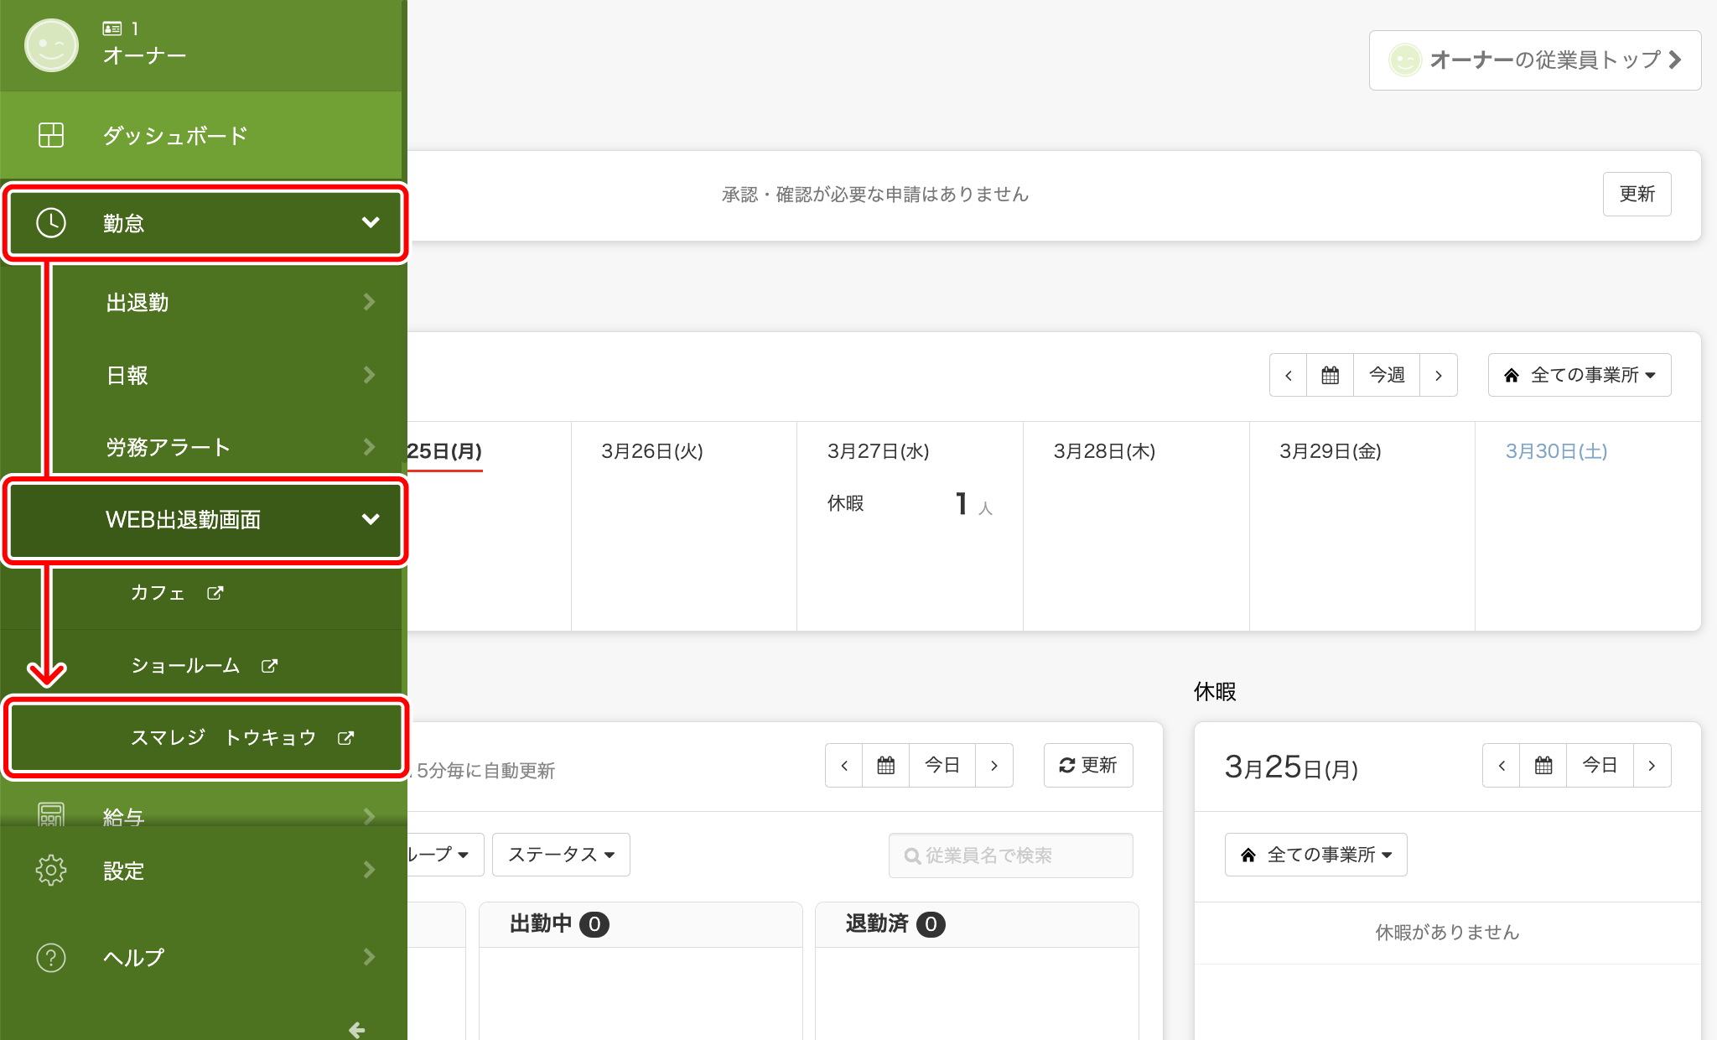Collapse the 勤怠 section chevron
1717x1040 pixels.
point(371,222)
